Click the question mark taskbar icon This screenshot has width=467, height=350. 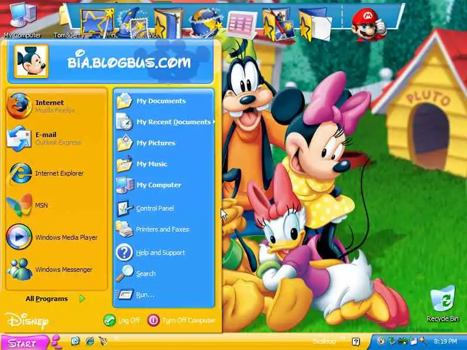[356, 342]
